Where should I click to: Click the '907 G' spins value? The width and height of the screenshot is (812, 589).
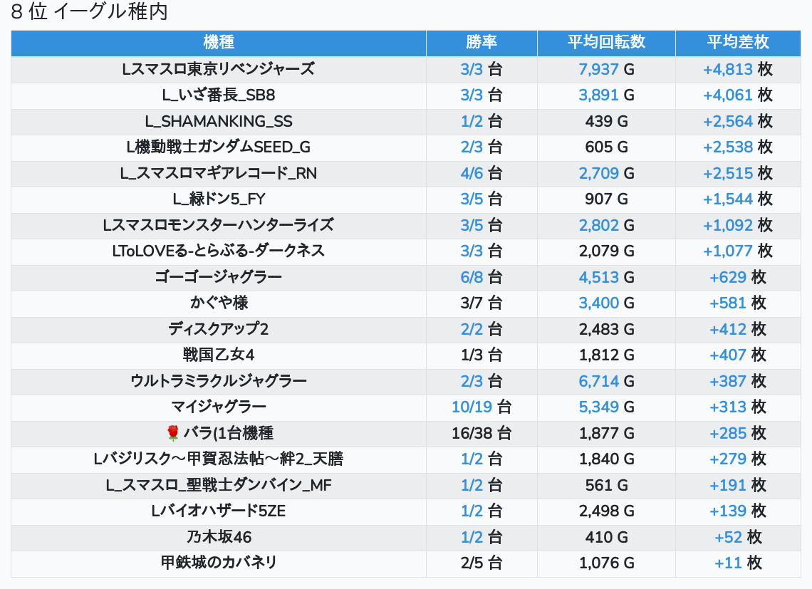[606, 199]
